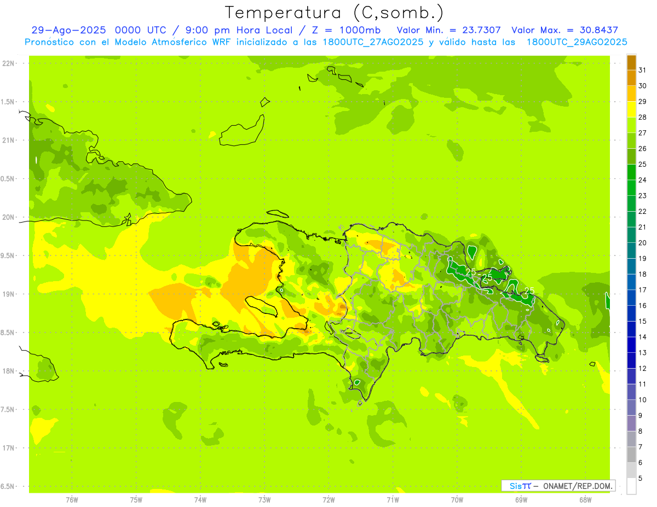Viewport: 657px width, 507px height.
Task: Click the "Valor Min. = 23.7307" value
Action: point(448,30)
